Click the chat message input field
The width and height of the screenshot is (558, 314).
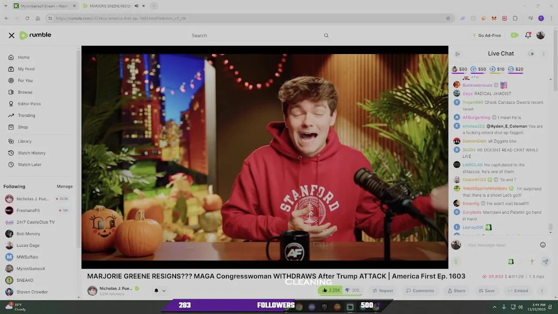click(501, 245)
